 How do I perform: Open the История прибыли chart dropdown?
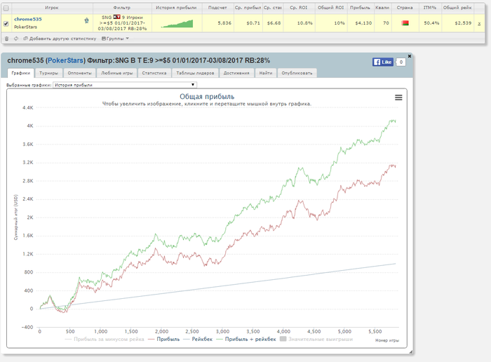click(125, 85)
